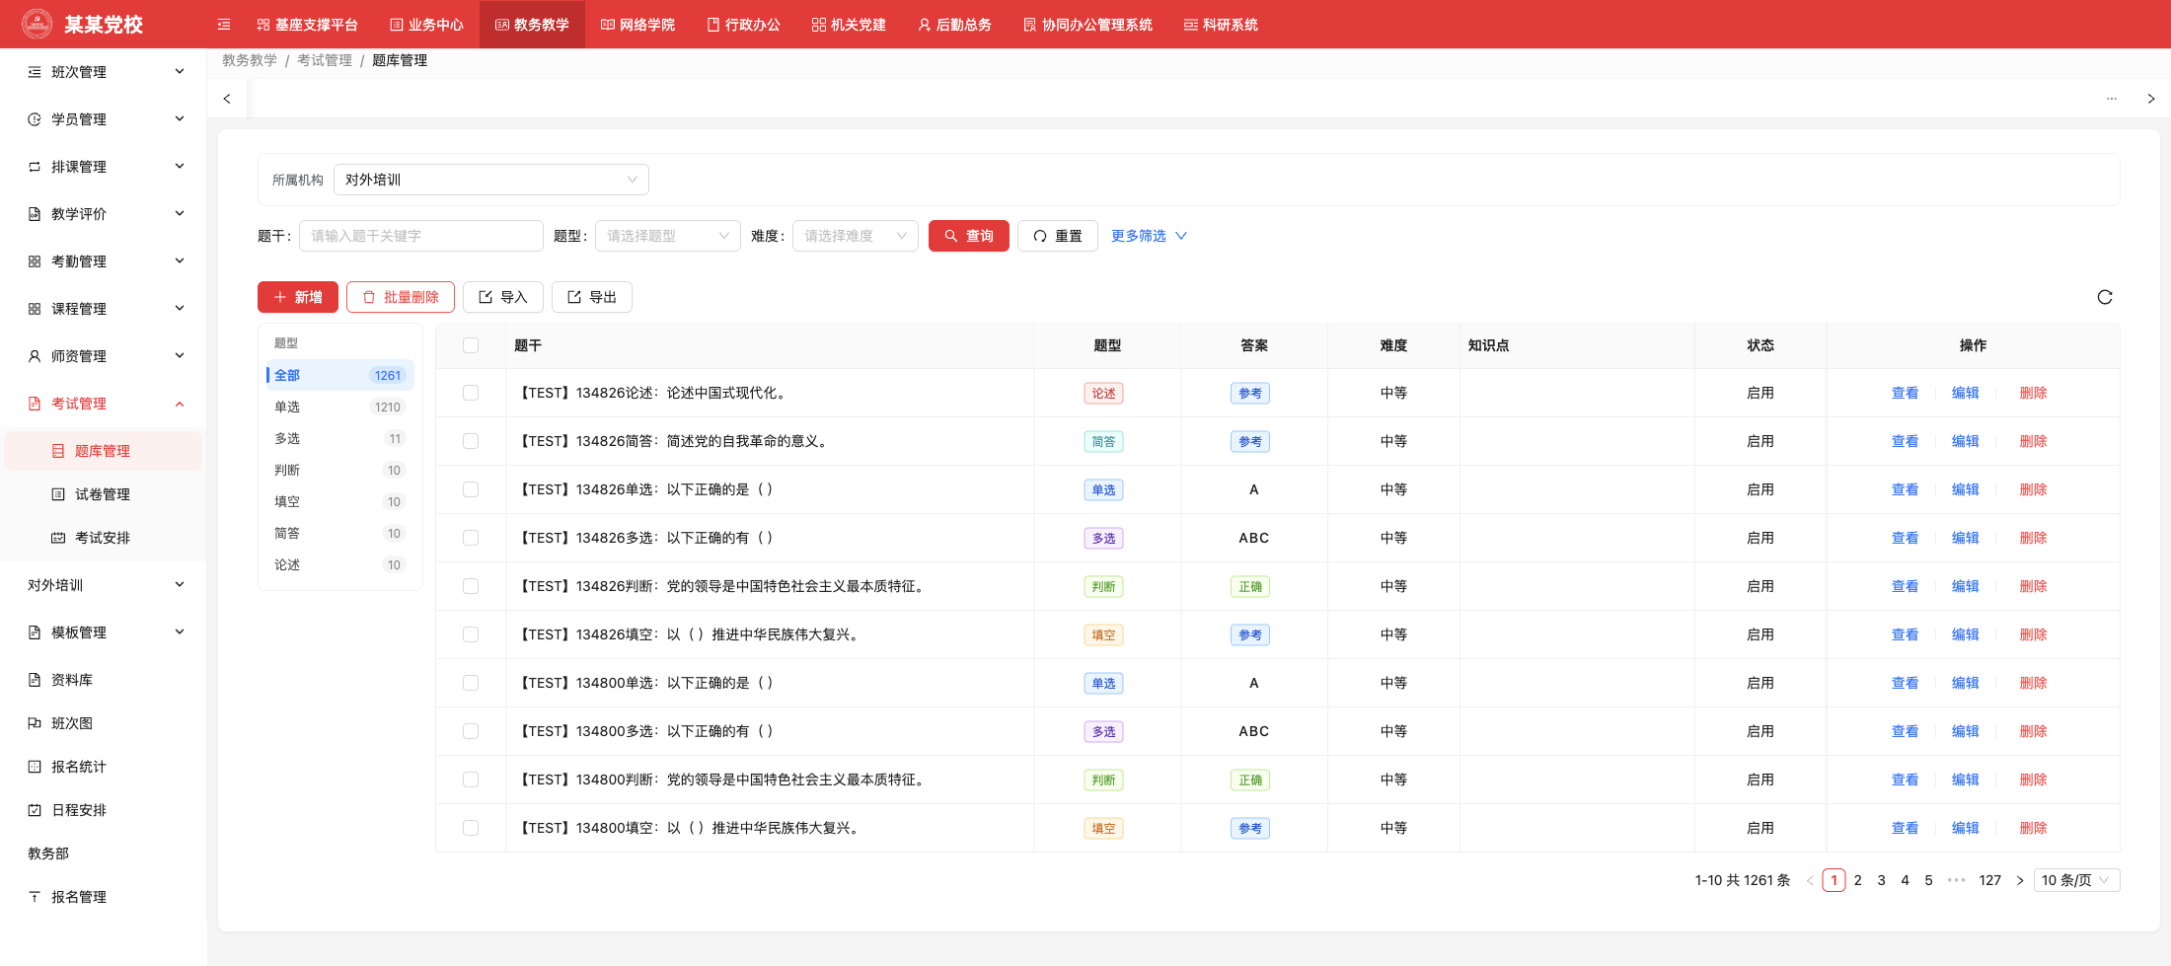Check the 134826判断 question row
Image resolution: width=2171 pixels, height=966 pixels.
(471, 586)
